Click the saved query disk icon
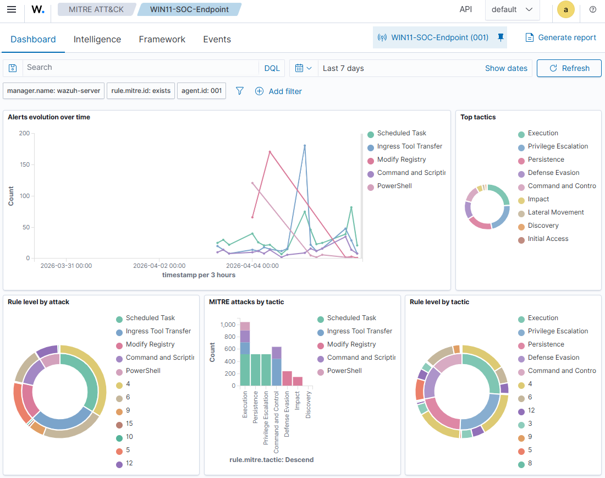The height and width of the screenshot is (478, 605). (x=13, y=68)
